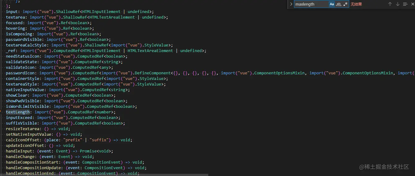415x176 pixels.
Task: Click the inputExceed property name
Action: point(19,117)
